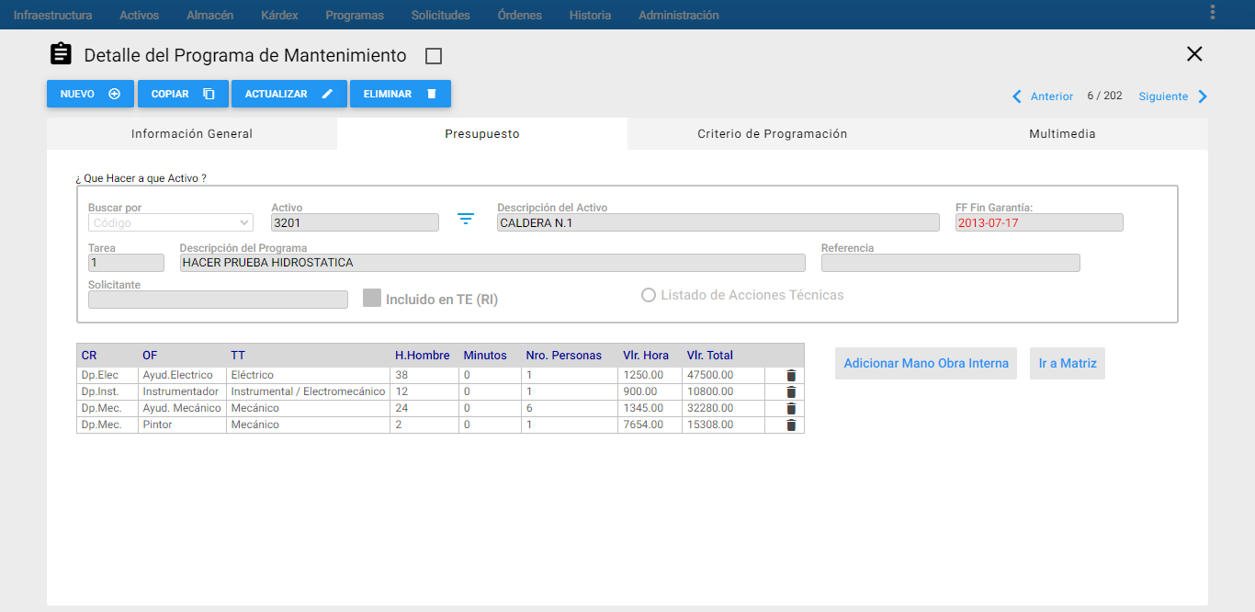Click the FF Fin Garantía date field
Viewport: 1255px width, 612px height.
[x=1039, y=222]
